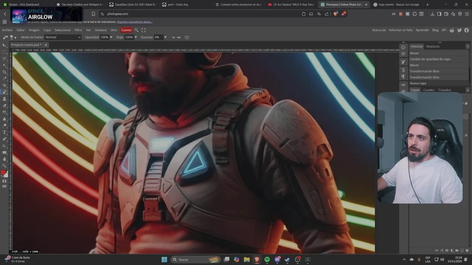The image size is (472, 265).
Task: Collapse the right panels with arrows
Action: [440, 42]
